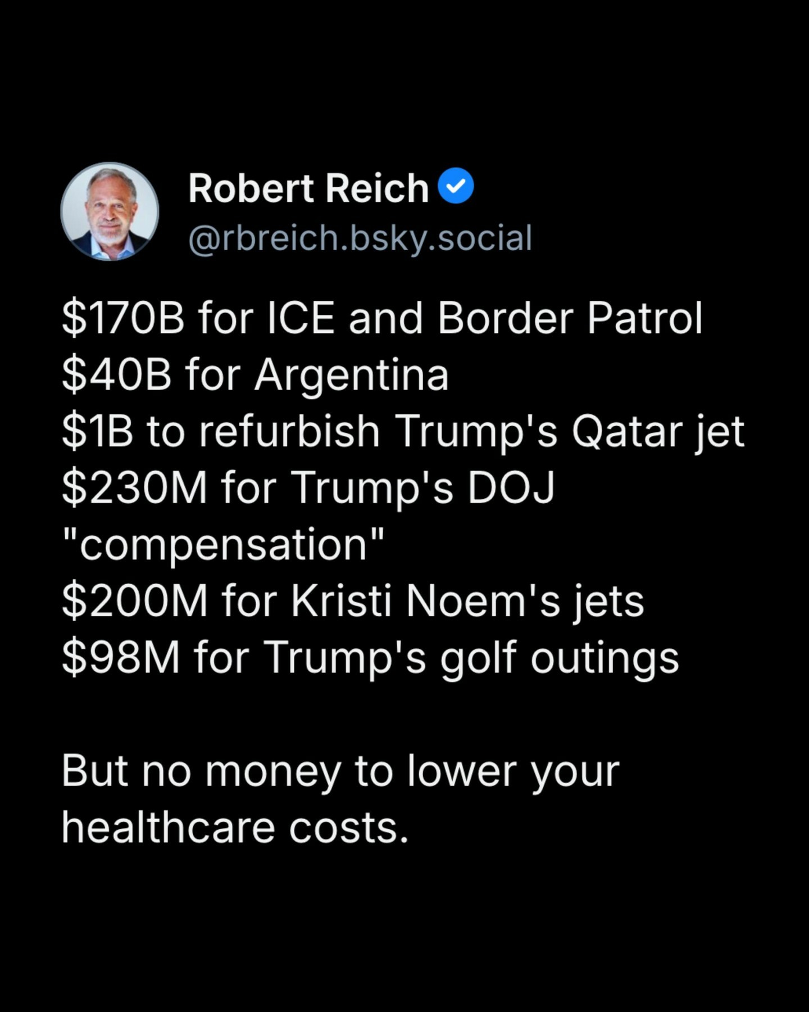This screenshot has width=809, height=1012.
Task: Click the "$230M" figure
Action: pos(135,488)
